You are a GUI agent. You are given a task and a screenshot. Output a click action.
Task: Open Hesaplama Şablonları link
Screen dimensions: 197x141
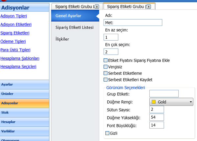20,58
